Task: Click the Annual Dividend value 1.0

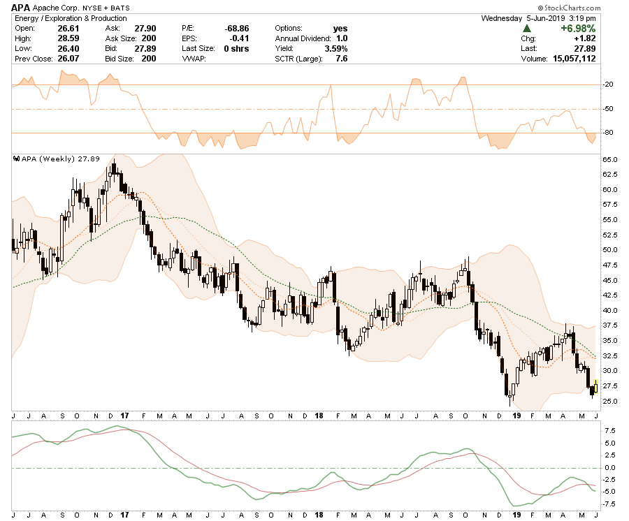Action: click(x=342, y=38)
